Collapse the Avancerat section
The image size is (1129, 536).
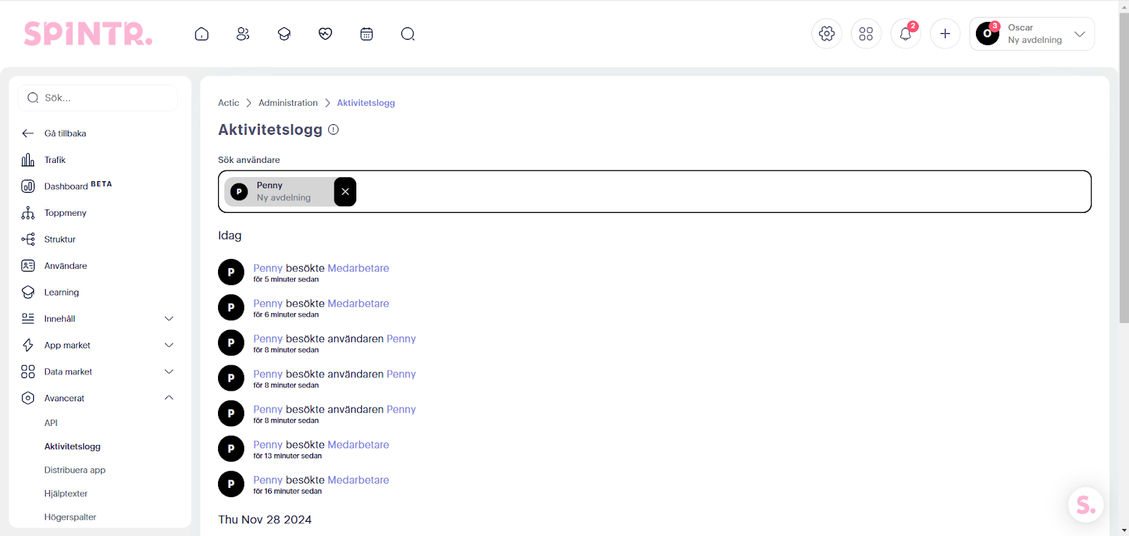click(x=169, y=398)
